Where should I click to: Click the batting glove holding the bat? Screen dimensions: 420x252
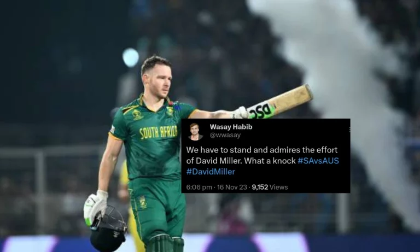coord(240,113)
